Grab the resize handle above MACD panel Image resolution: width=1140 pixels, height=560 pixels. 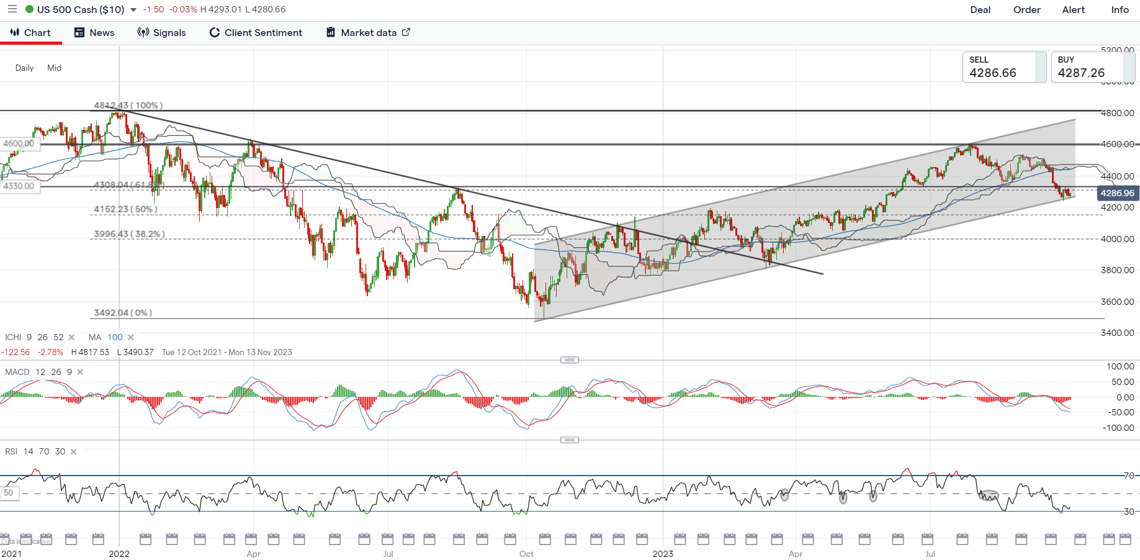(569, 360)
